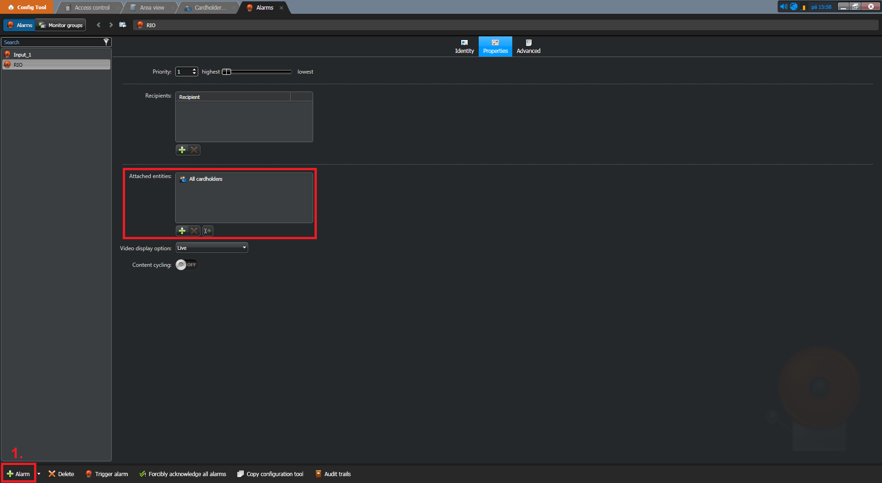882x483 pixels.
Task: Increase the Priority value with the stepper
Action: (195, 69)
